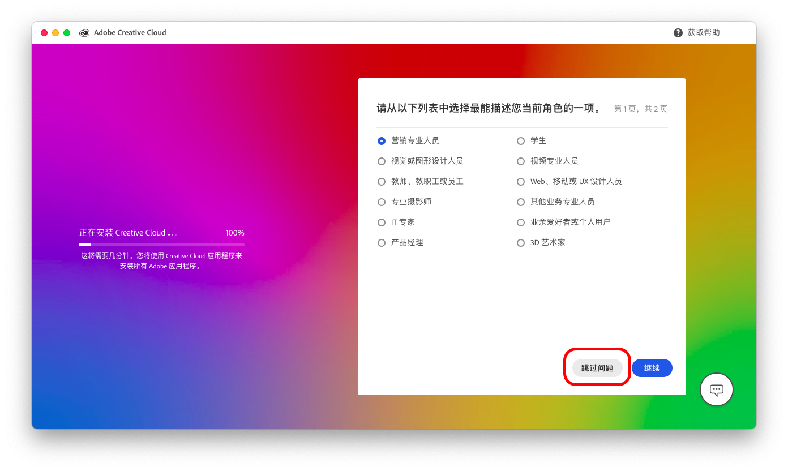Click the Creative Cloud logo icon
788x471 pixels.
point(84,33)
